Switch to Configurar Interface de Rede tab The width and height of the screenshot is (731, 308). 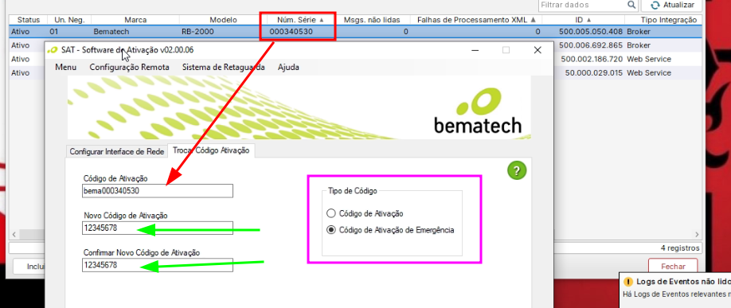(116, 152)
